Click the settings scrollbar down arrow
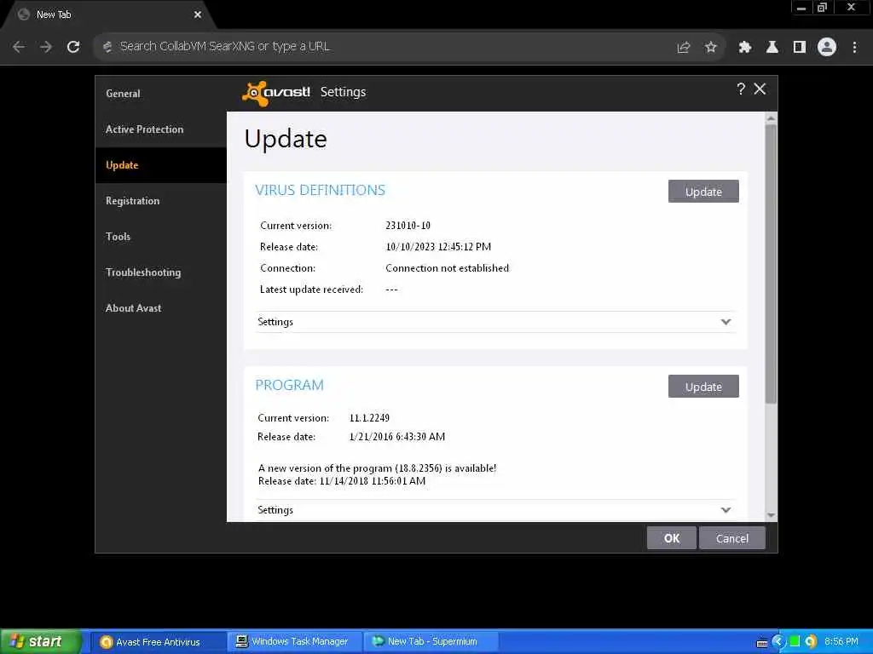Screen dimensions: 873x654 coord(771,515)
